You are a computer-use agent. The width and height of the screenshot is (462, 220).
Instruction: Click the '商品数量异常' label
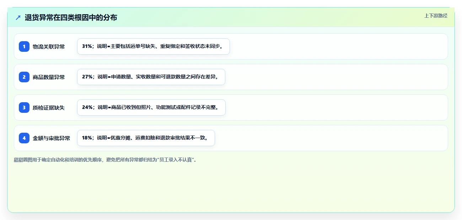tap(49, 77)
